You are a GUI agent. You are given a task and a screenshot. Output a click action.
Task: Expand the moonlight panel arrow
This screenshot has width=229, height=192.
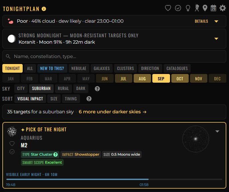216,39
